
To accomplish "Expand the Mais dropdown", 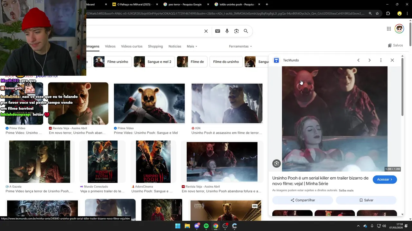I will point(192,47).
